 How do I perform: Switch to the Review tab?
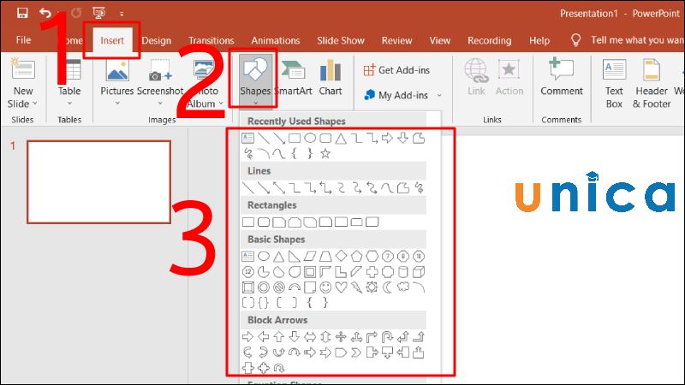[396, 40]
